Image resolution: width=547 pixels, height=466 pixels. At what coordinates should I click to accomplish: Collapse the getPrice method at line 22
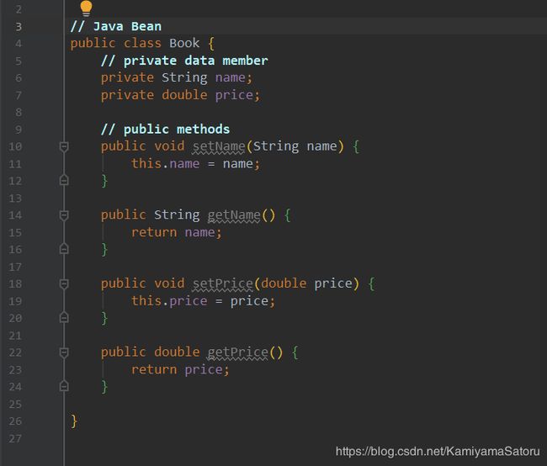63,353
